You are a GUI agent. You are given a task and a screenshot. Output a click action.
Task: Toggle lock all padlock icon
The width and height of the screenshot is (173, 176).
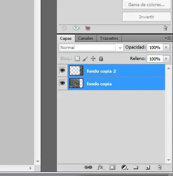pos(101,59)
